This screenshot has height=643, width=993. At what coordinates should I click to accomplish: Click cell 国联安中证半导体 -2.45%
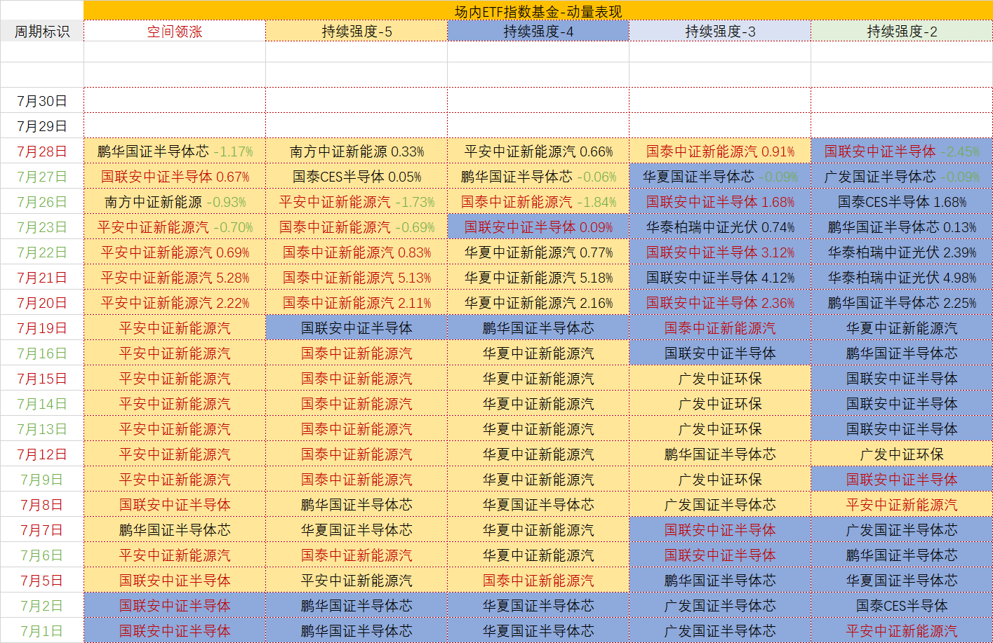pyautogui.click(x=902, y=151)
